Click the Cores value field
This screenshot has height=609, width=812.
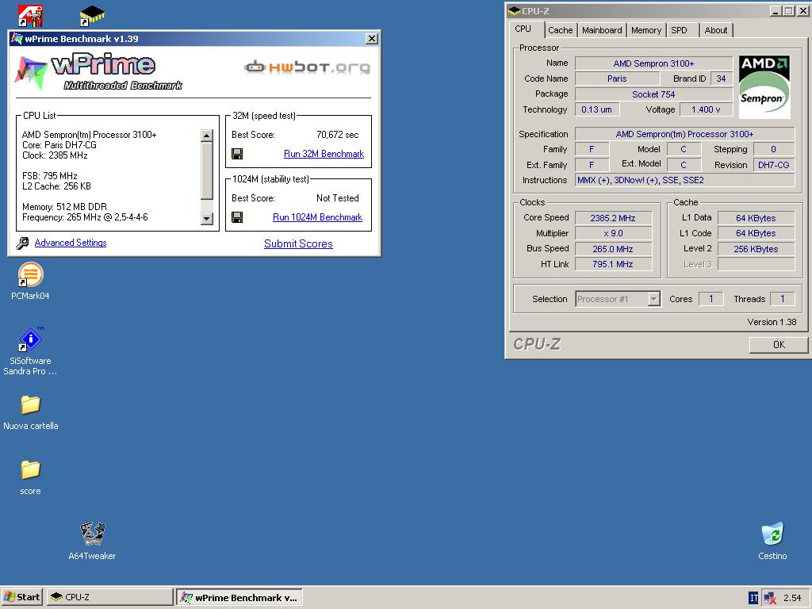(x=711, y=299)
